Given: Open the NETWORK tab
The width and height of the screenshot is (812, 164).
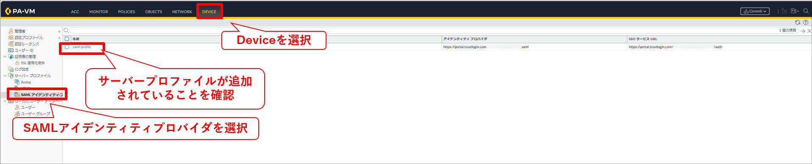Looking at the screenshot, I should [x=182, y=12].
